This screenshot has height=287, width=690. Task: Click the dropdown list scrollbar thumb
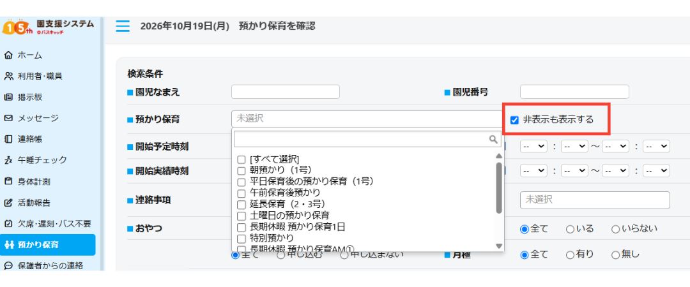498,188
